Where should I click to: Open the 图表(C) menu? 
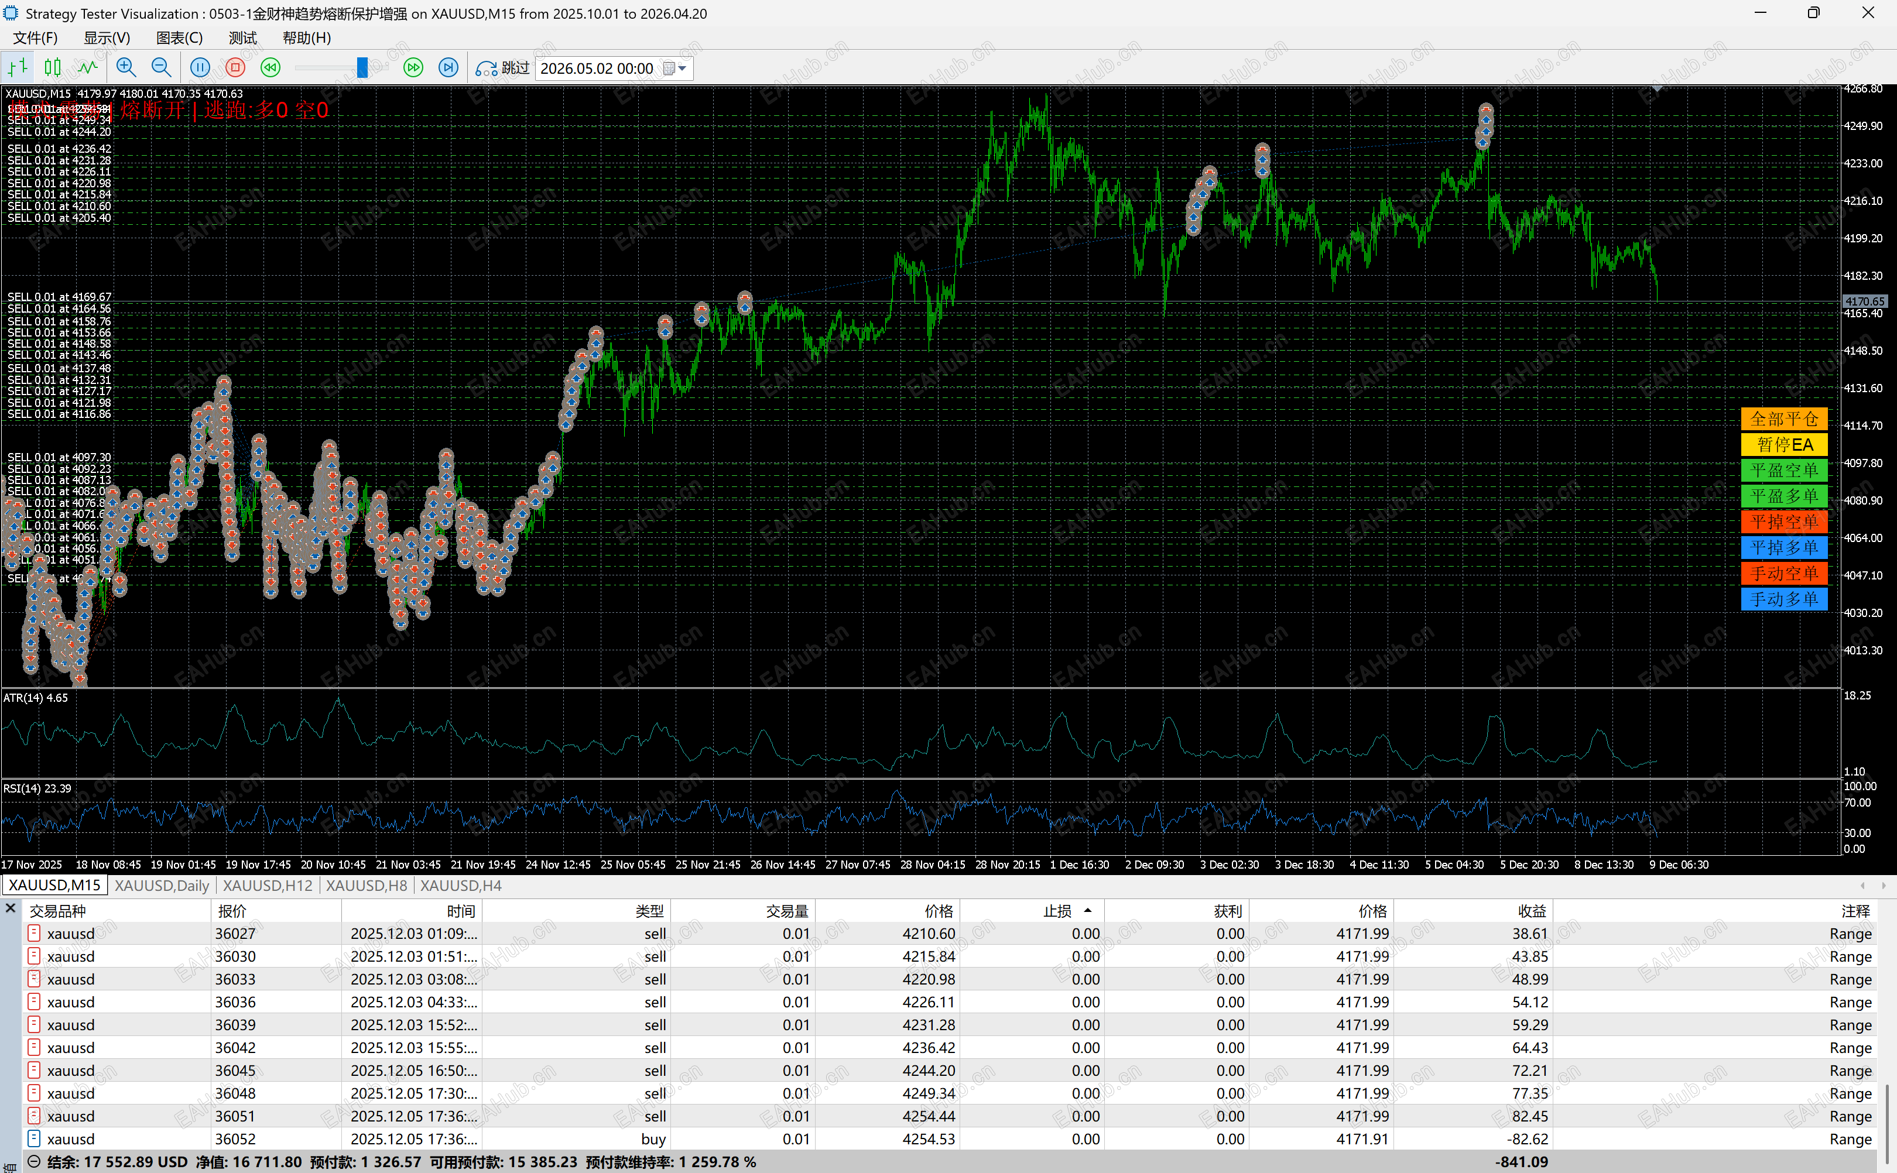pos(179,37)
